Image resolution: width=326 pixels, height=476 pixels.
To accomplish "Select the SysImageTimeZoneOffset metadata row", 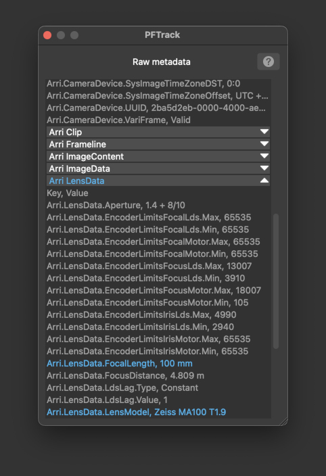I will click(158, 95).
